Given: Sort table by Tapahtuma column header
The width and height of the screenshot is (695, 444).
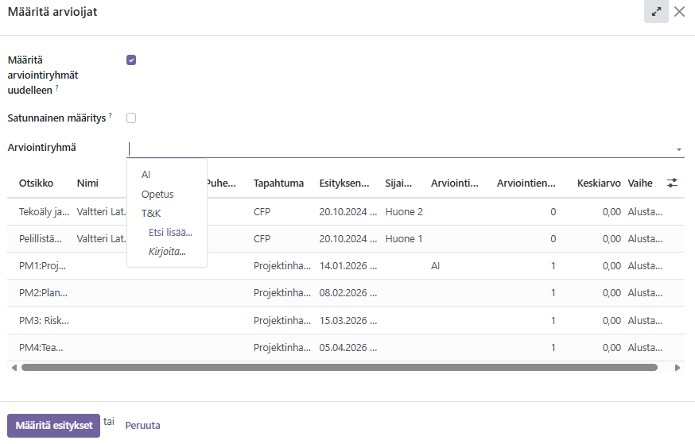Looking at the screenshot, I should pos(278,183).
